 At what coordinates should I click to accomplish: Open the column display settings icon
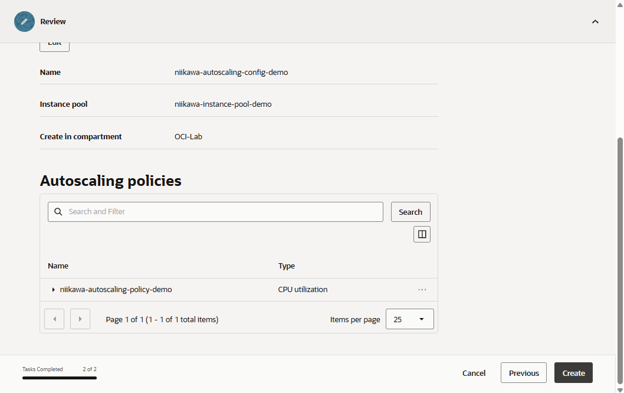click(x=422, y=234)
